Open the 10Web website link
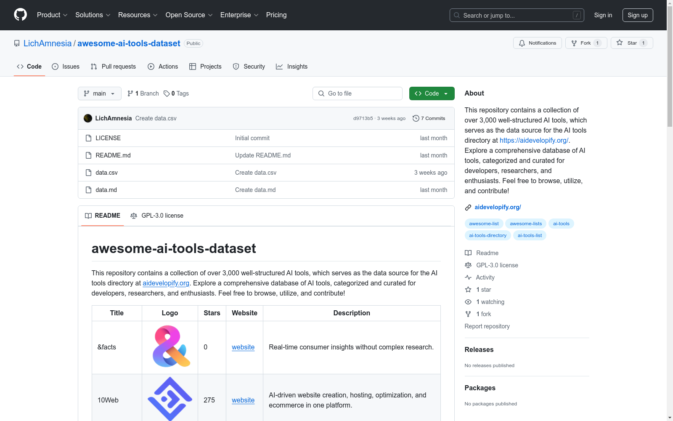Image resolution: width=673 pixels, height=421 pixels. 243,400
